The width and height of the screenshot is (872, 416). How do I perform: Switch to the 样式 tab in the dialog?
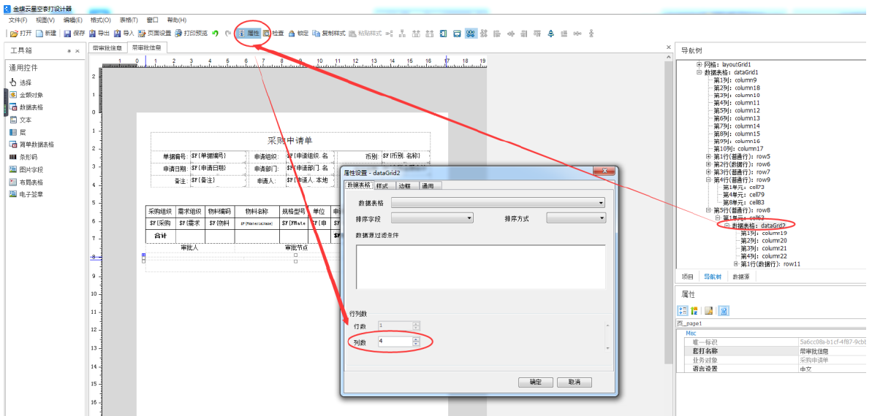tap(382, 186)
